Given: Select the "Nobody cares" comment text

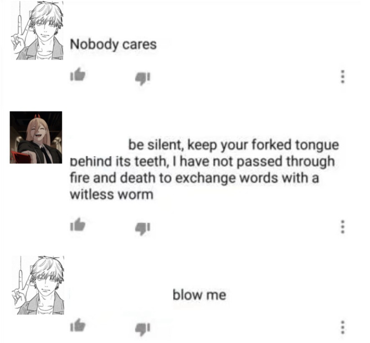Looking at the screenshot, I should coord(113,44).
